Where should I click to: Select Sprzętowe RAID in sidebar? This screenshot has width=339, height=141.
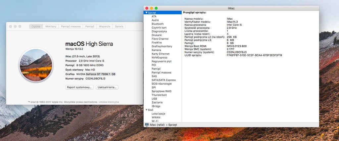click(x=161, y=91)
